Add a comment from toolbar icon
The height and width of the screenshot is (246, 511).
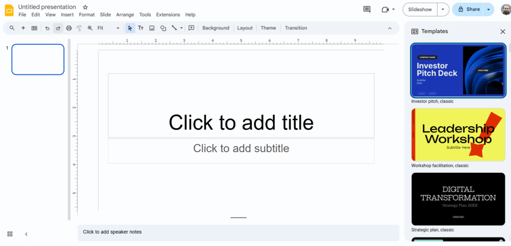(191, 28)
